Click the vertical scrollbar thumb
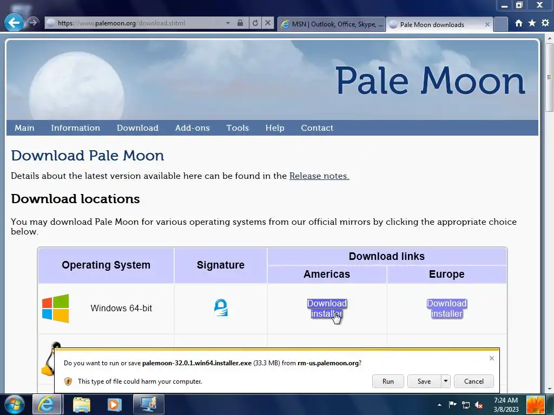 tap(550, 77)
